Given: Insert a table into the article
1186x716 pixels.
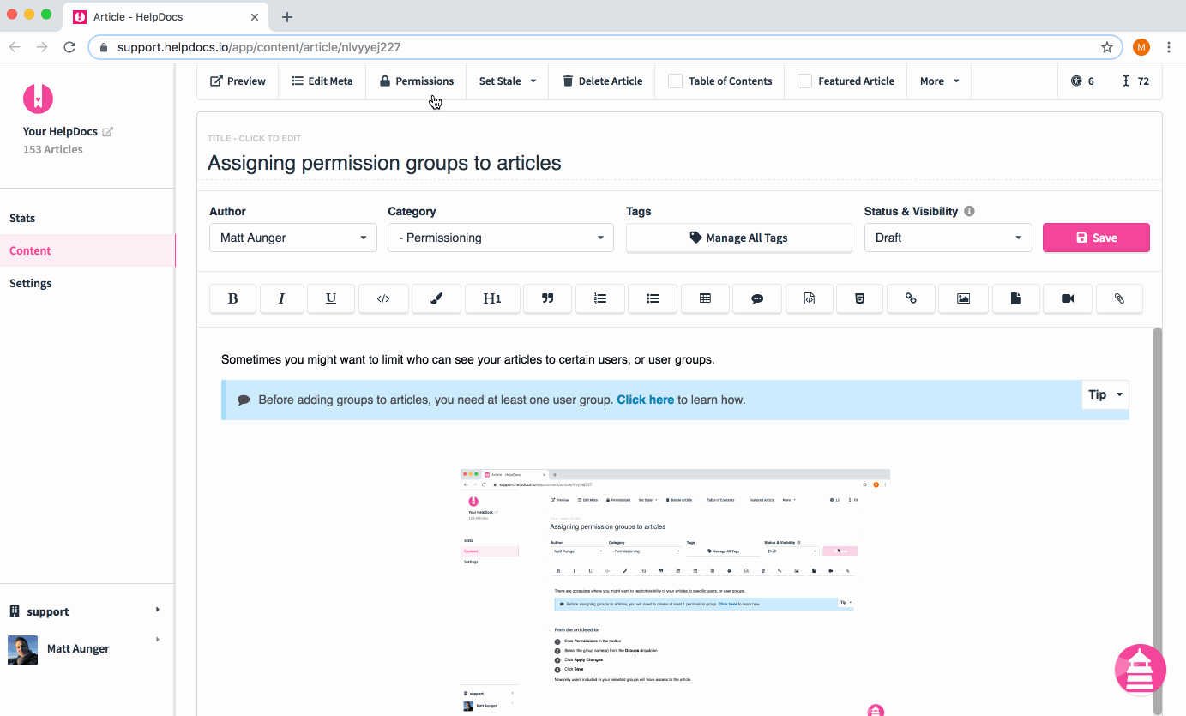Looking at the screenshot, I should pyautogui.click(x=705, y=298).
